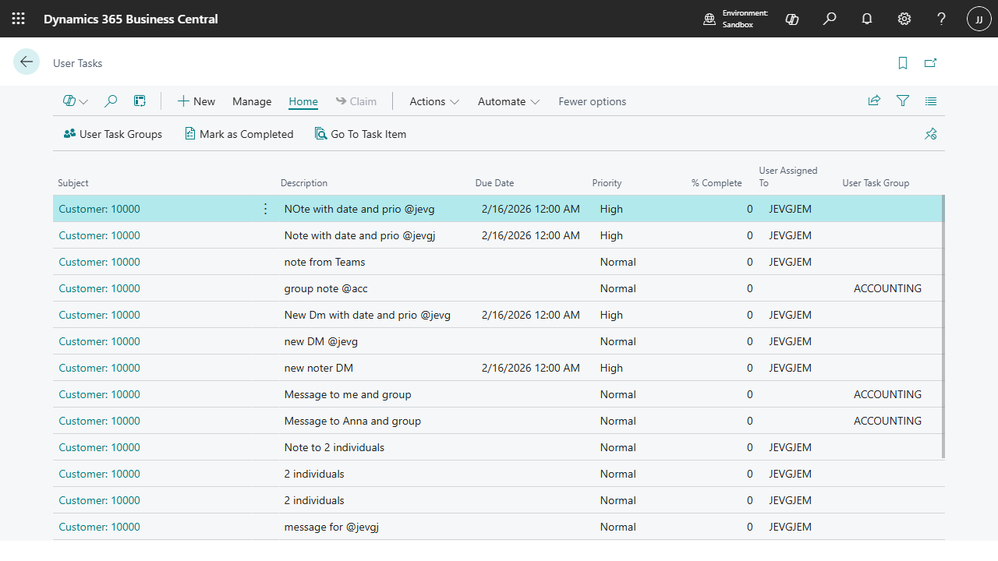Click Mark as Completed
The height and width of the screenshot is (561, 998).
(239, 134)
